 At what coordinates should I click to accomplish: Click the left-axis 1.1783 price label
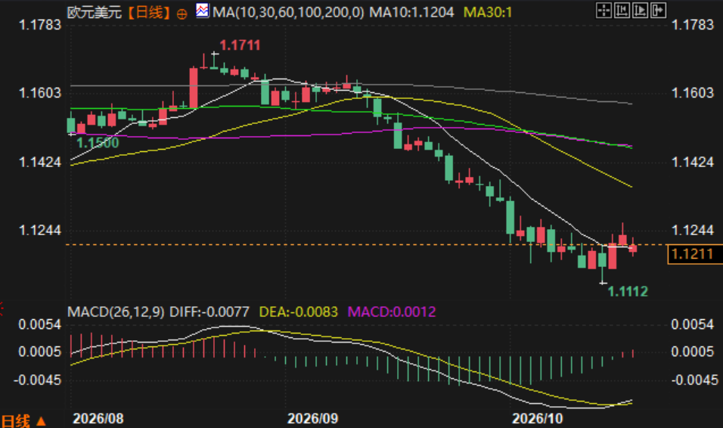[39, 24]
